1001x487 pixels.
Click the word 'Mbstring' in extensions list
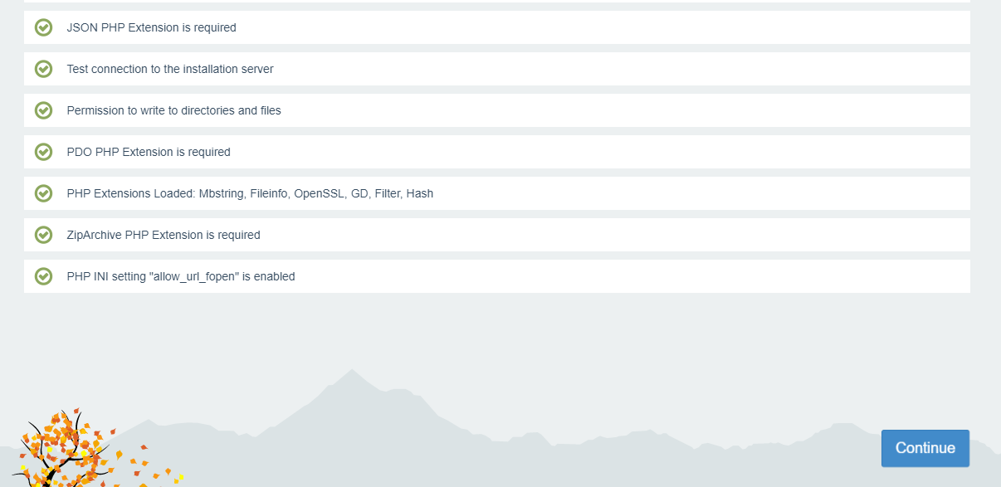[x=222, y=193]
